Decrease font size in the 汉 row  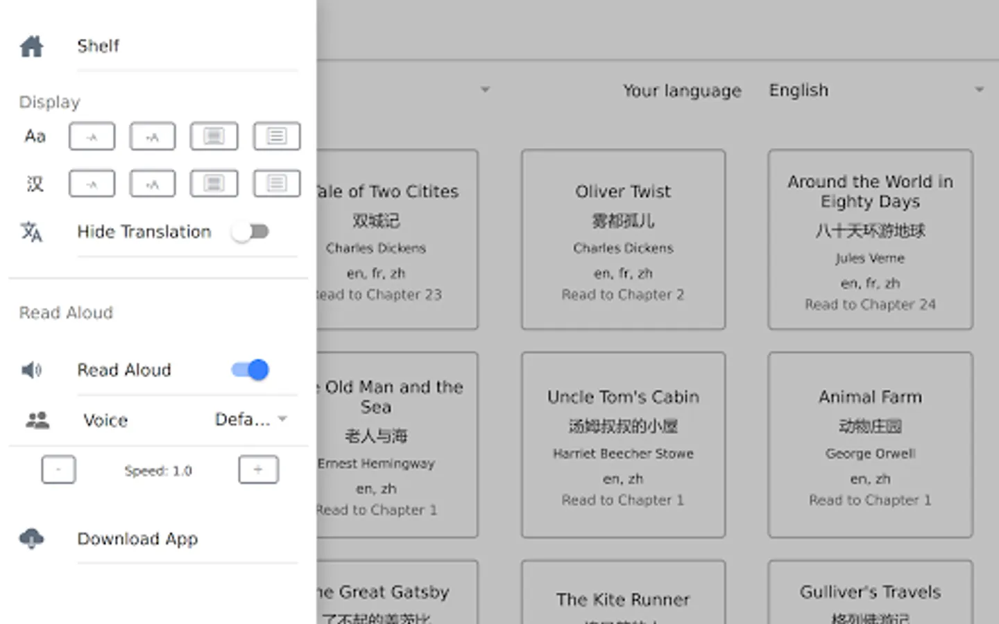click(x=92, y=184)
